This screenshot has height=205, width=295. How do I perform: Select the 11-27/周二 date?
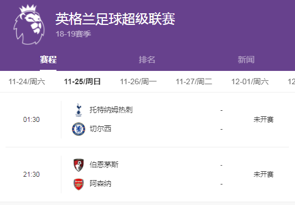coord(194,81)
